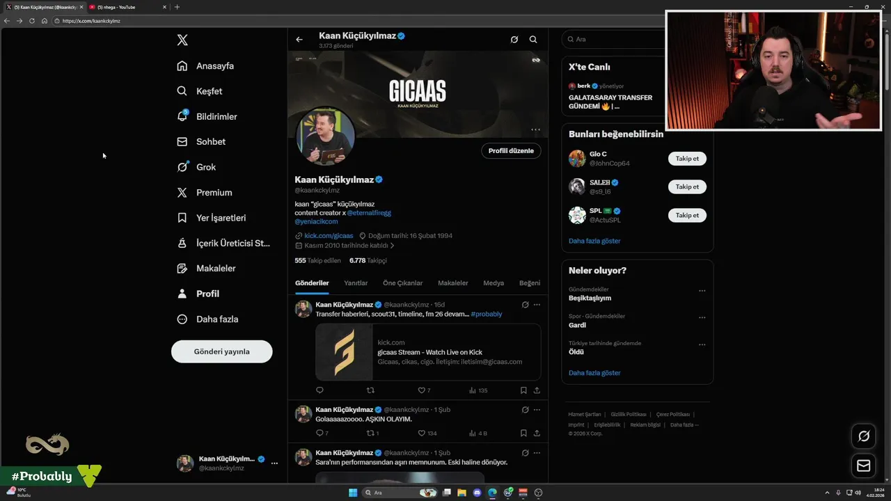Click Profili düzenle button
The height and width of the screenshot is (501, 891).
click(x=511, y=151)
